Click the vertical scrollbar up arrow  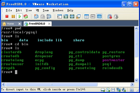pos(136,29)
